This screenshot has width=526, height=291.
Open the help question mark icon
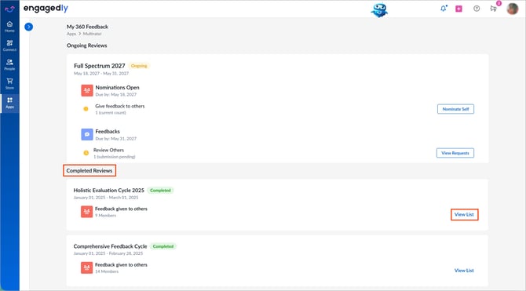pyautogui.click(x=477, y=9)
